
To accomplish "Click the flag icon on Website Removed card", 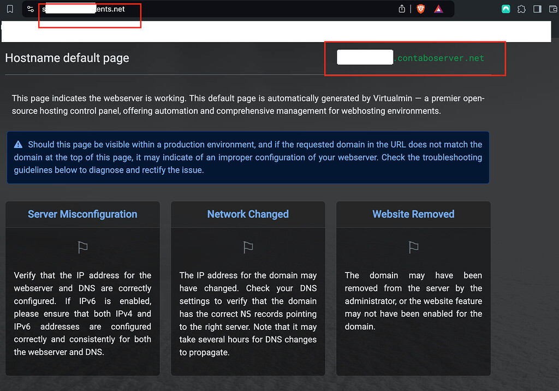I will pyautogui.click(x=413, y=247).
